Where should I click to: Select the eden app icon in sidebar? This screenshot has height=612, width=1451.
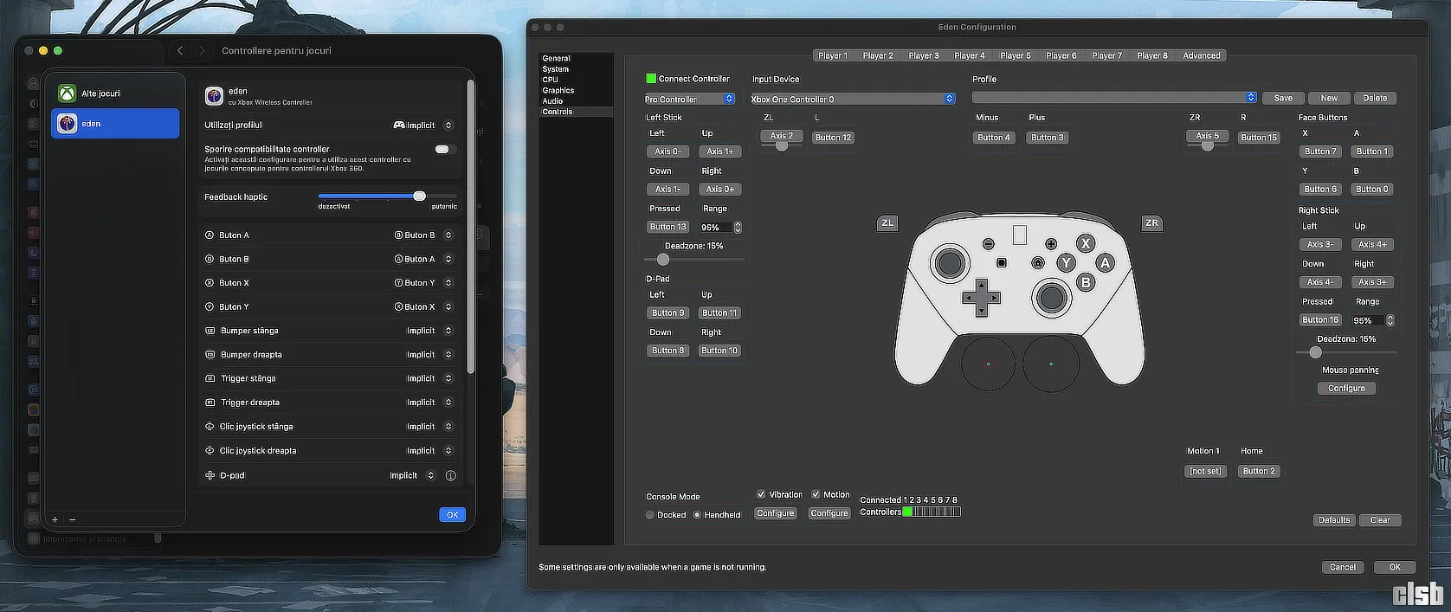pos(67,124)
